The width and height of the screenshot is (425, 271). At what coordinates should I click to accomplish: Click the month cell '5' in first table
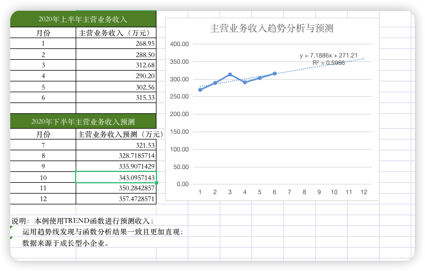(43, 87)
